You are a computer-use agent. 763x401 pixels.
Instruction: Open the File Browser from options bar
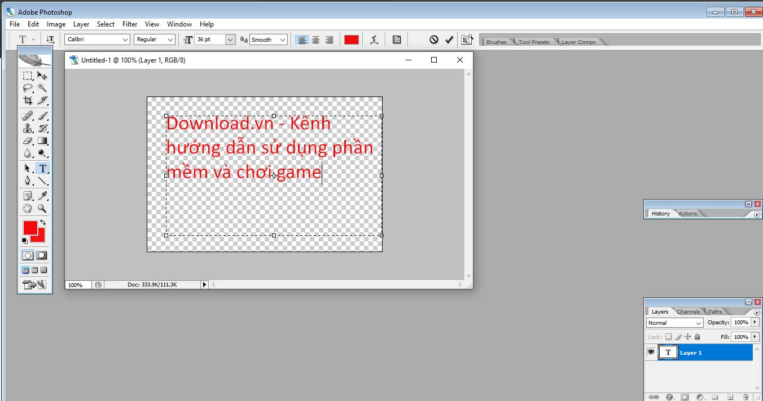coord(467,39)
